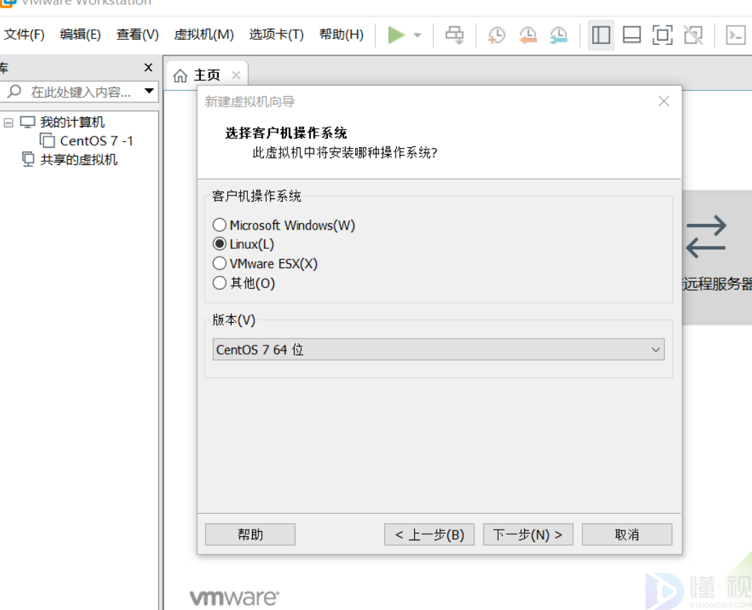The height and width of the screenshot is (610, 752).
Task: Click the revert to snapshot icon
Action: pyautogui.click(x=528, y=35)
